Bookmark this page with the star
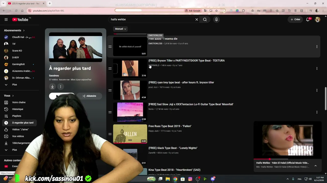327x183 pixels. [x=216, y=11]
